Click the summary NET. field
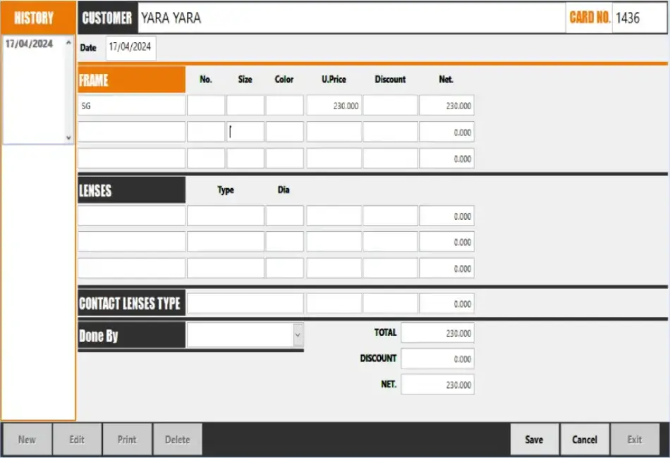This screenshot has height=458, width=670. (437, 385)
